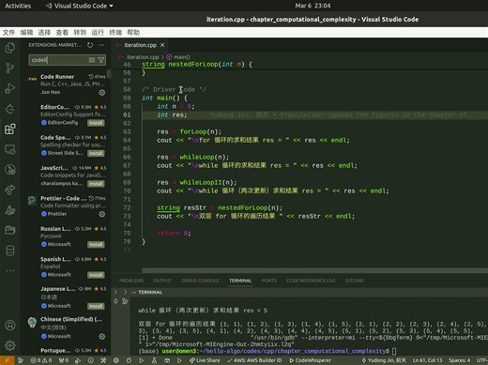Open the 查看 menu
488x365 pixels.
pos(62,32)
